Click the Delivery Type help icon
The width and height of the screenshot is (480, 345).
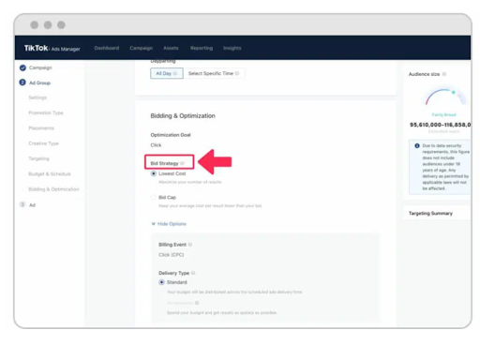tap(193, 273)
